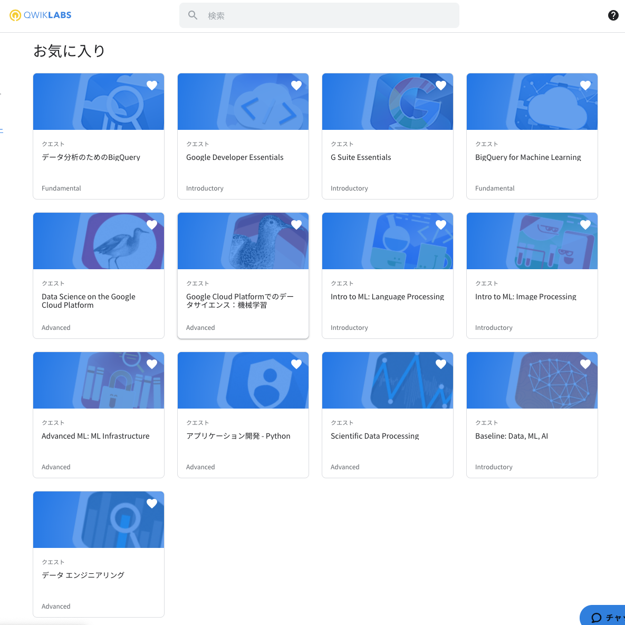Open the G Suite Essentials title link
625x625 pixels.
coord(361,157)
